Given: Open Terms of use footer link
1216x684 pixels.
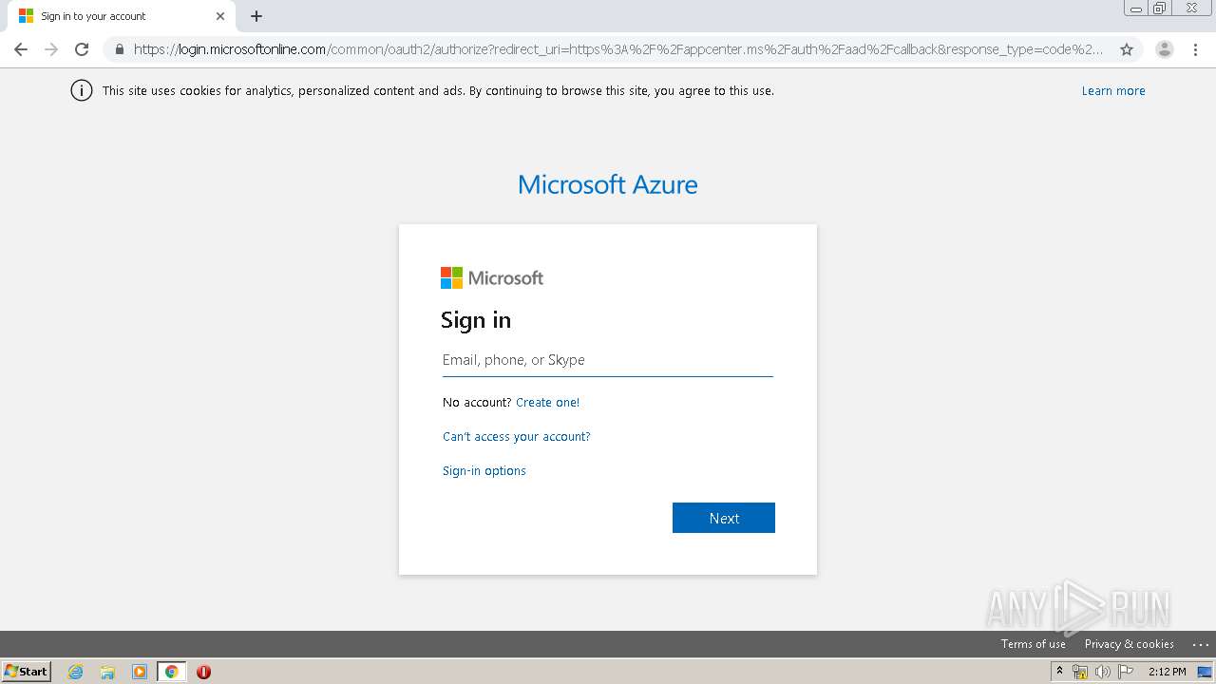Looking at the screenshot, I should [x=1034, y=644].
